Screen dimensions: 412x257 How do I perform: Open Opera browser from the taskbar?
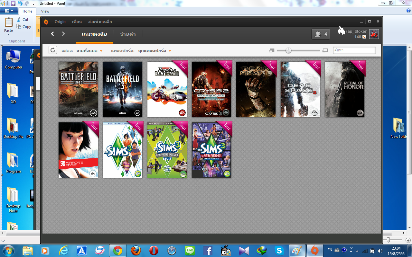pyautogui.click(x=154, y=251)
